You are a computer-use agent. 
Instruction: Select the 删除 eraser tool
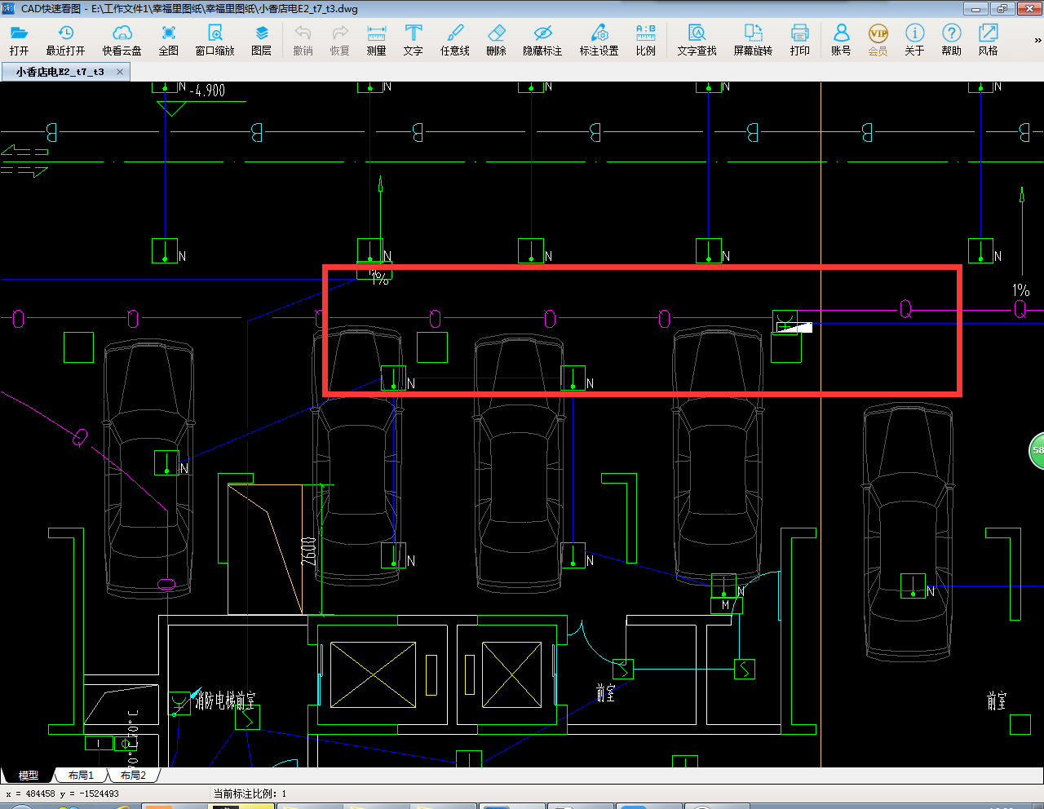coord(496,40)
